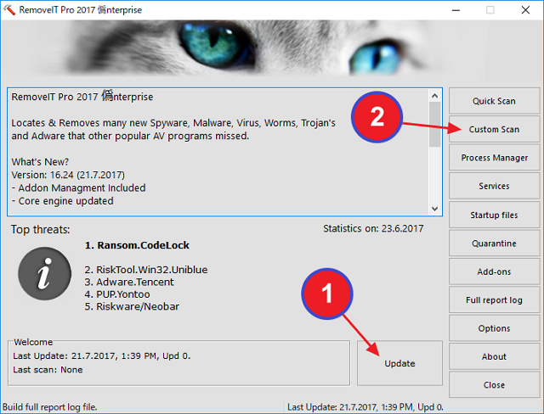Viewport: 544px width, 414px height.
Task: Open the About dialog
Action: point(494,356)
